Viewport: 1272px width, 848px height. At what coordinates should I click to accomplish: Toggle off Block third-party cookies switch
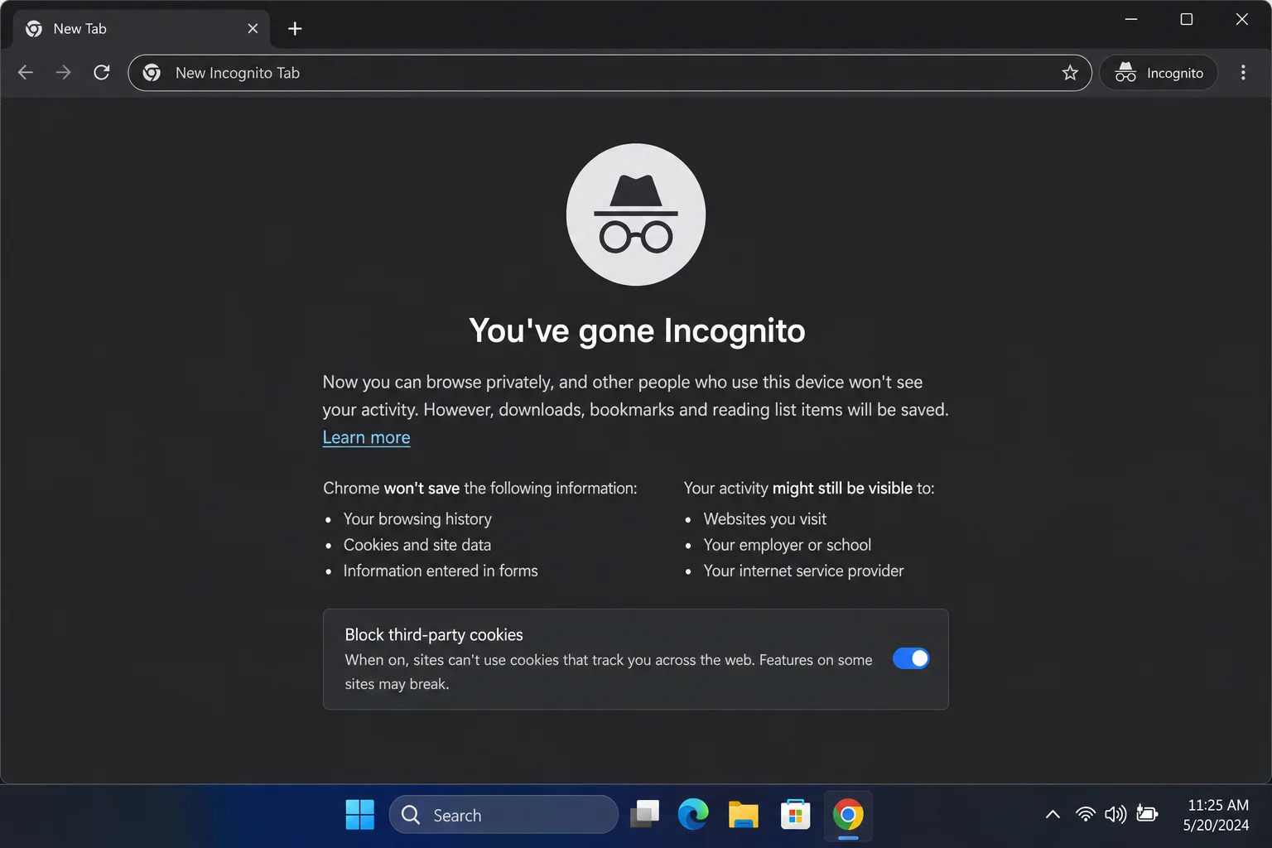pos(911,658)
